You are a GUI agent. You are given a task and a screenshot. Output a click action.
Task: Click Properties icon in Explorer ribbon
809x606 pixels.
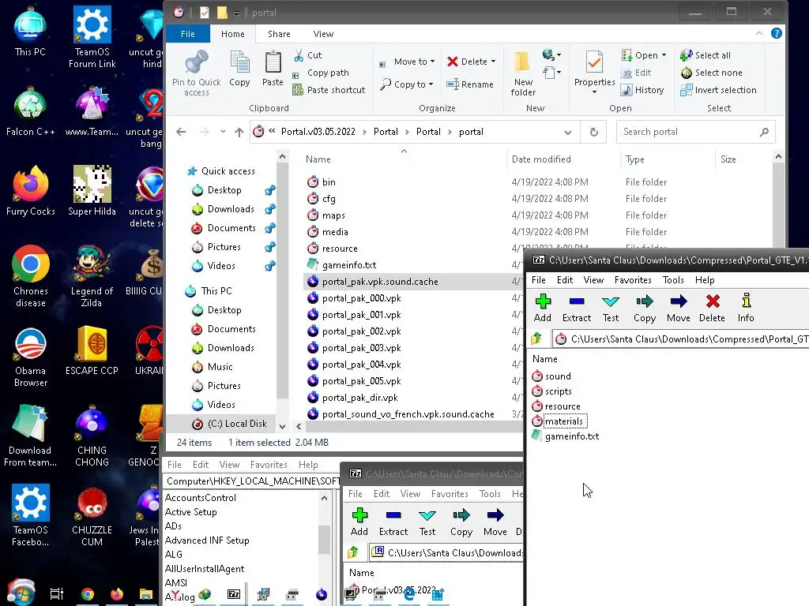pyautogui.click(x=594, y=63)
